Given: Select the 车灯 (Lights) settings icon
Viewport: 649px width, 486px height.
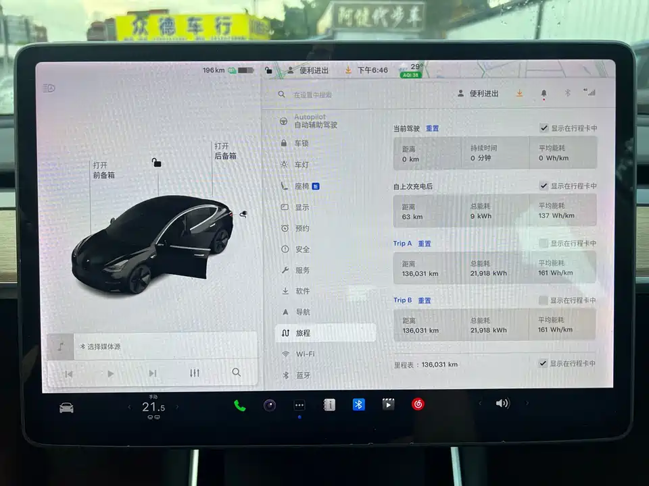Looking at the screenshot, I should pos(285,164).
